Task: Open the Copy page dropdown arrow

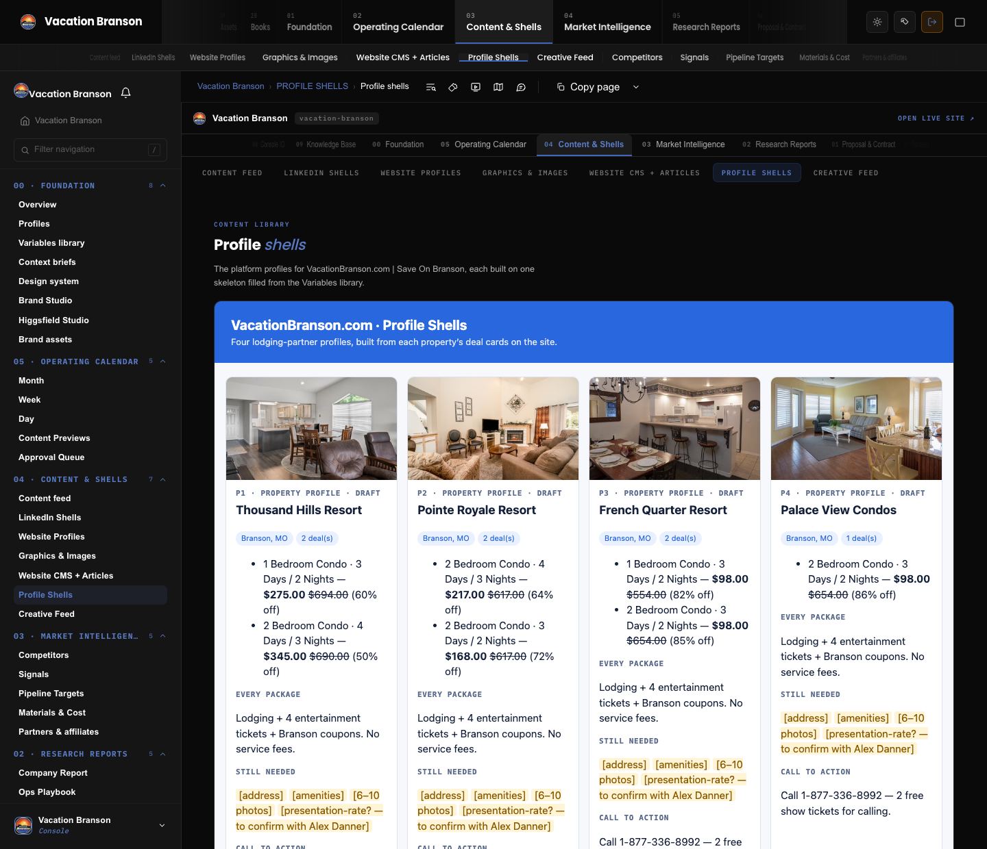Action: (635, 87)
